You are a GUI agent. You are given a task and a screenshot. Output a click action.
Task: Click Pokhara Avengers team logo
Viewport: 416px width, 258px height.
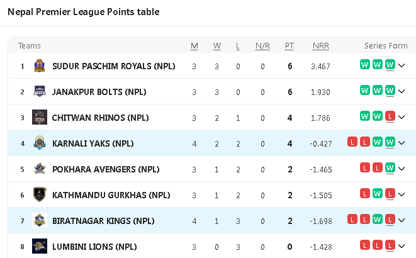[40, 169]
